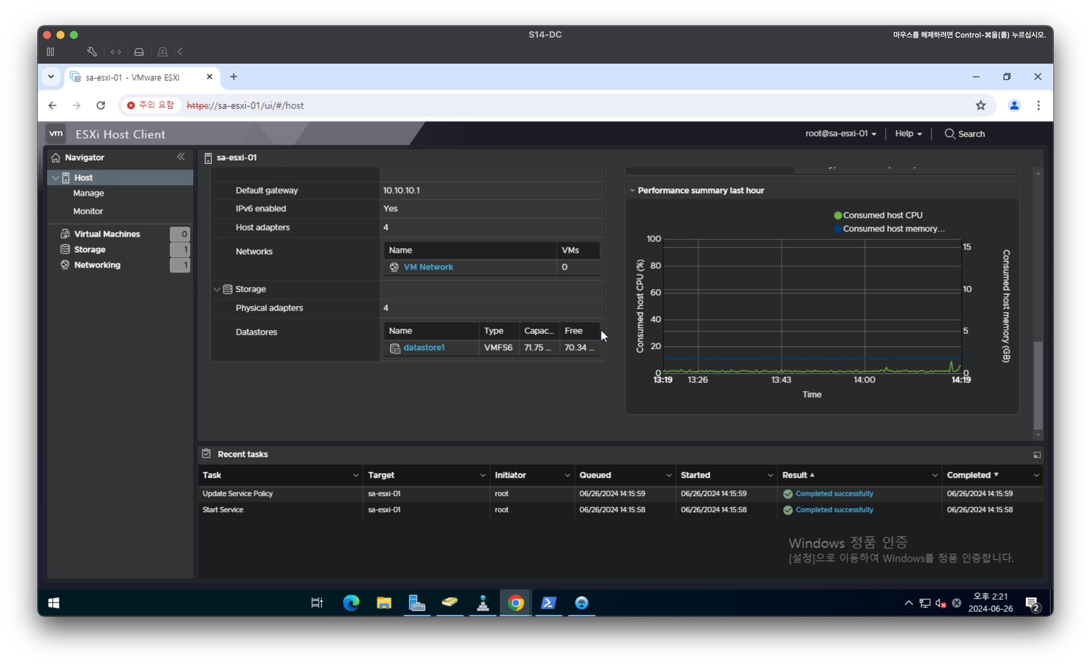1091x666 pixels.
Task: Click the vm logo icon
Action: (x=56, y=134)
